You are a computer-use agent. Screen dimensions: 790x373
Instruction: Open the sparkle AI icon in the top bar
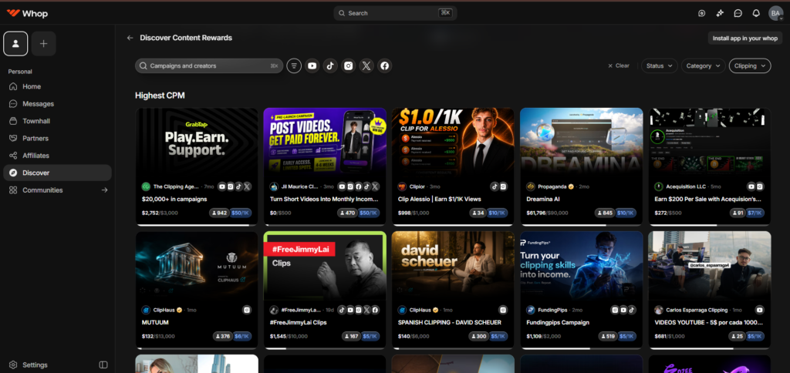tap(720, 13)
